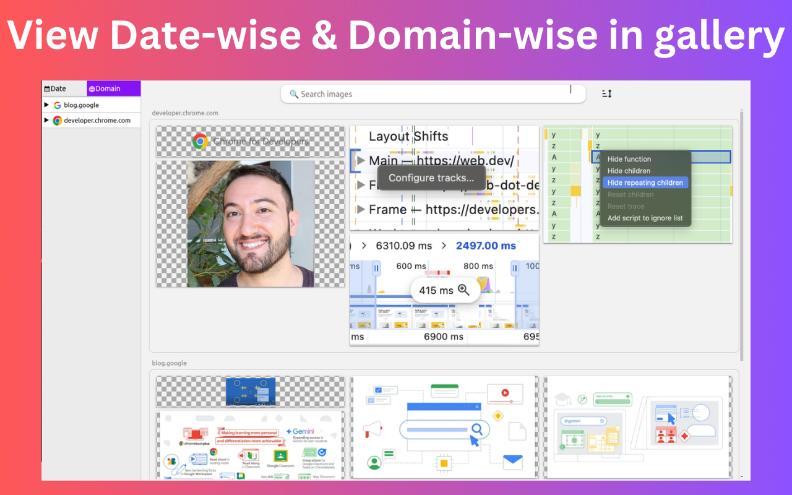792x495 pixels.
Task: Open the search bar illustration thumbnail
Action: (444, 427)
